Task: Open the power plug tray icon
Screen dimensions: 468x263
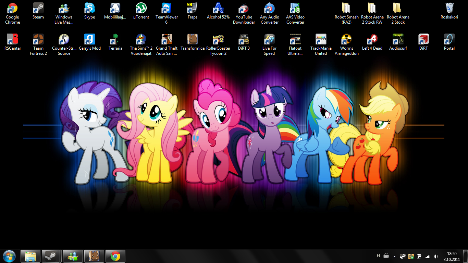Action: click(419, 256)
